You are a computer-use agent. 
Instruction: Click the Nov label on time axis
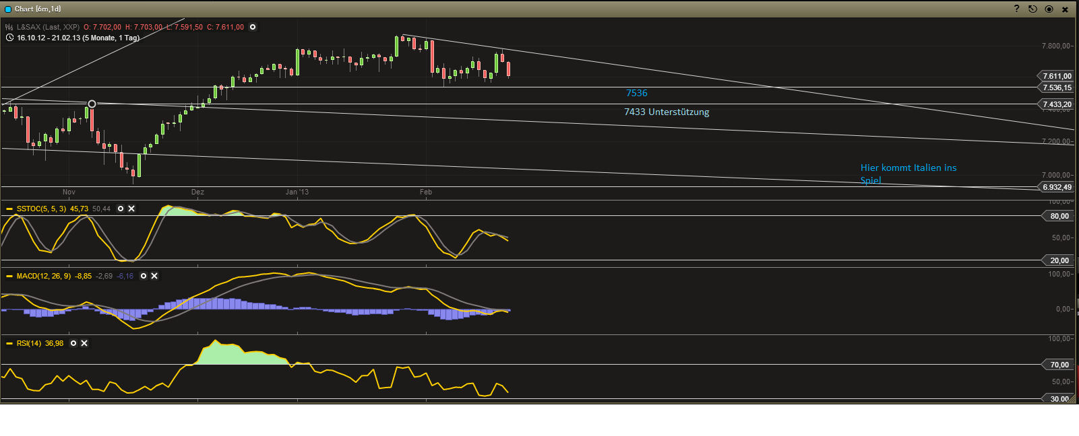tap(69, 192)
